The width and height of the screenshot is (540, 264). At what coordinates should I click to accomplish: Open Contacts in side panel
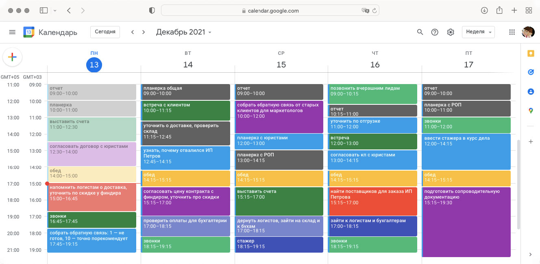[x=530, y=92]
